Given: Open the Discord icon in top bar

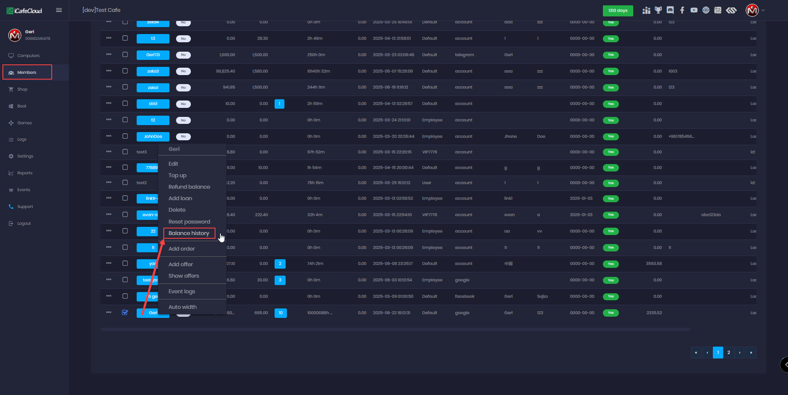Looking at the screenshot, I should pyautogui.click(x=670, y=10).
